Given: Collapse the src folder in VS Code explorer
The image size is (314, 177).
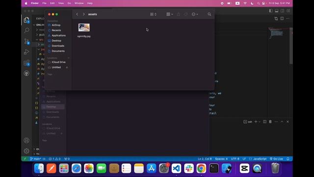Looking at the screenshot, I should point(37,40).
